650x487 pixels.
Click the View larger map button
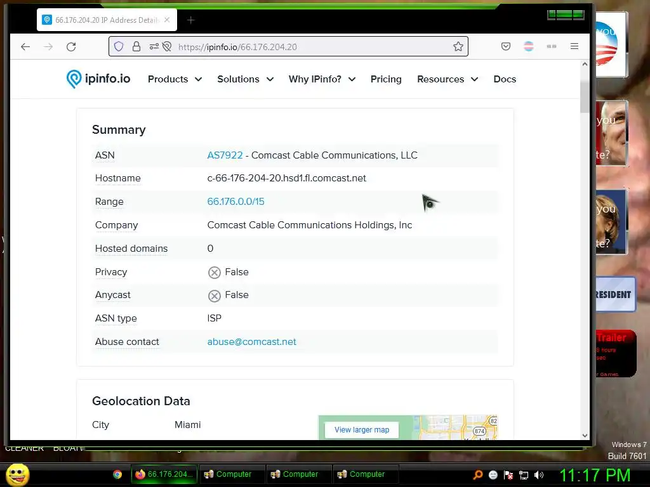click(361, 430)
